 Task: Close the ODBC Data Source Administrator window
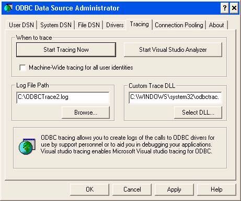point(234,8)
